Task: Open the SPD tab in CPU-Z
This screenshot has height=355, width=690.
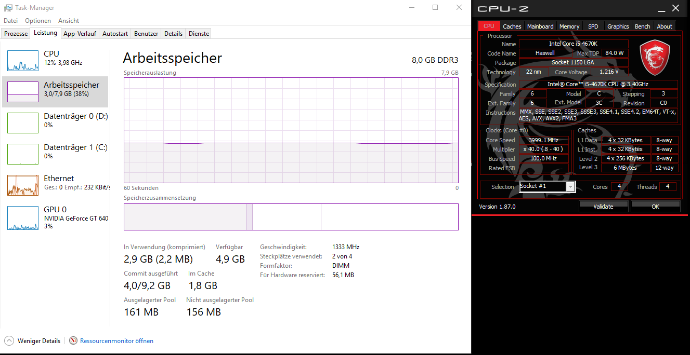Action: pos(593,26)
